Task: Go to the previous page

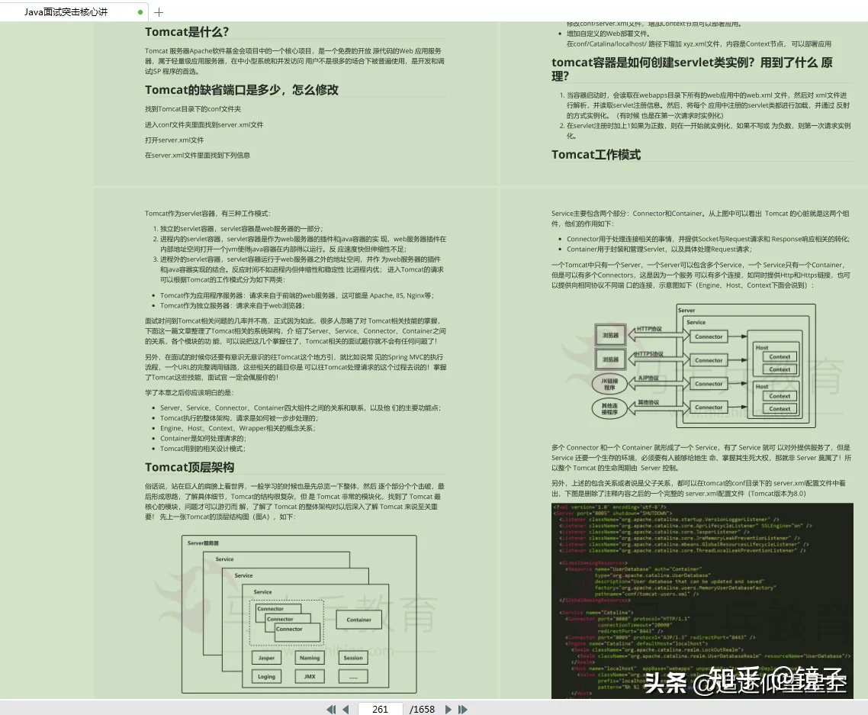Action: (x=346, y=709)
